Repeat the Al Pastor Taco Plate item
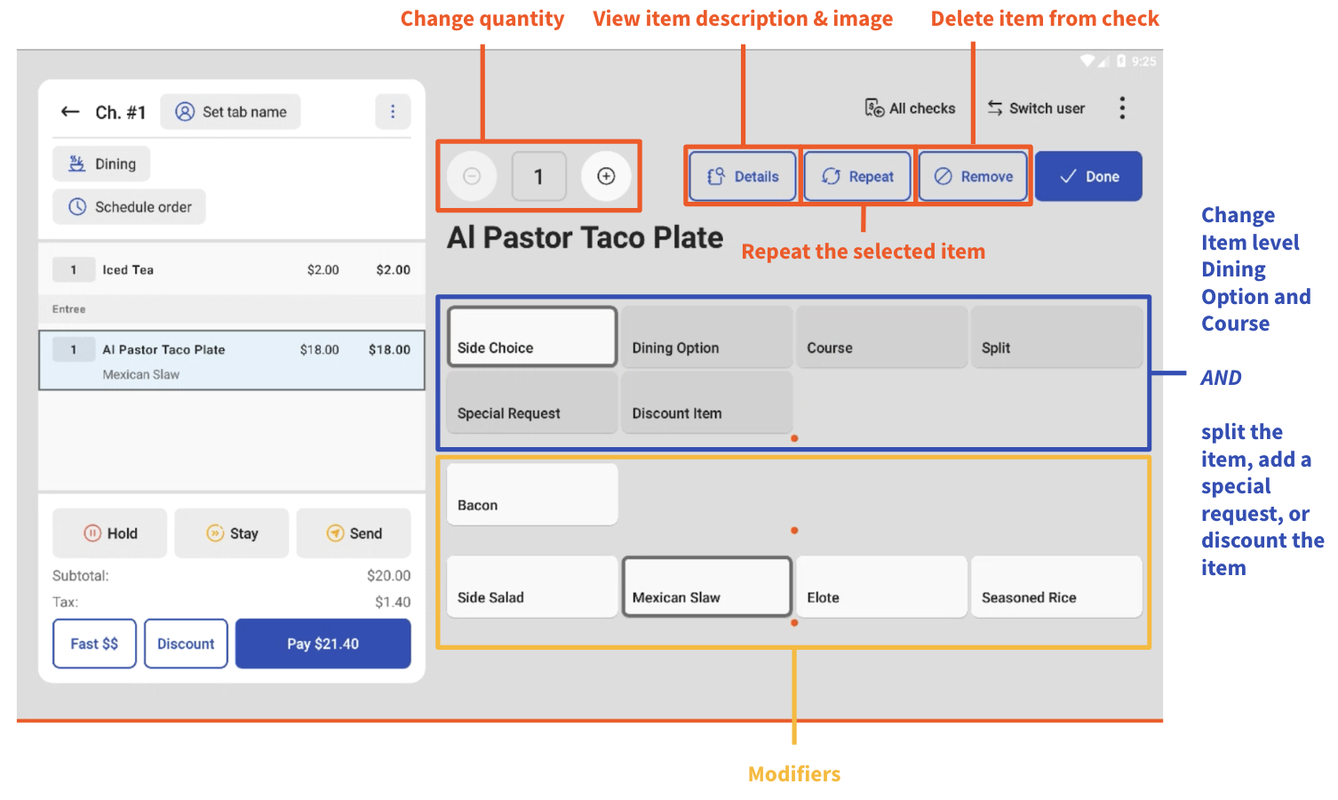 click(x=856, y=176)
